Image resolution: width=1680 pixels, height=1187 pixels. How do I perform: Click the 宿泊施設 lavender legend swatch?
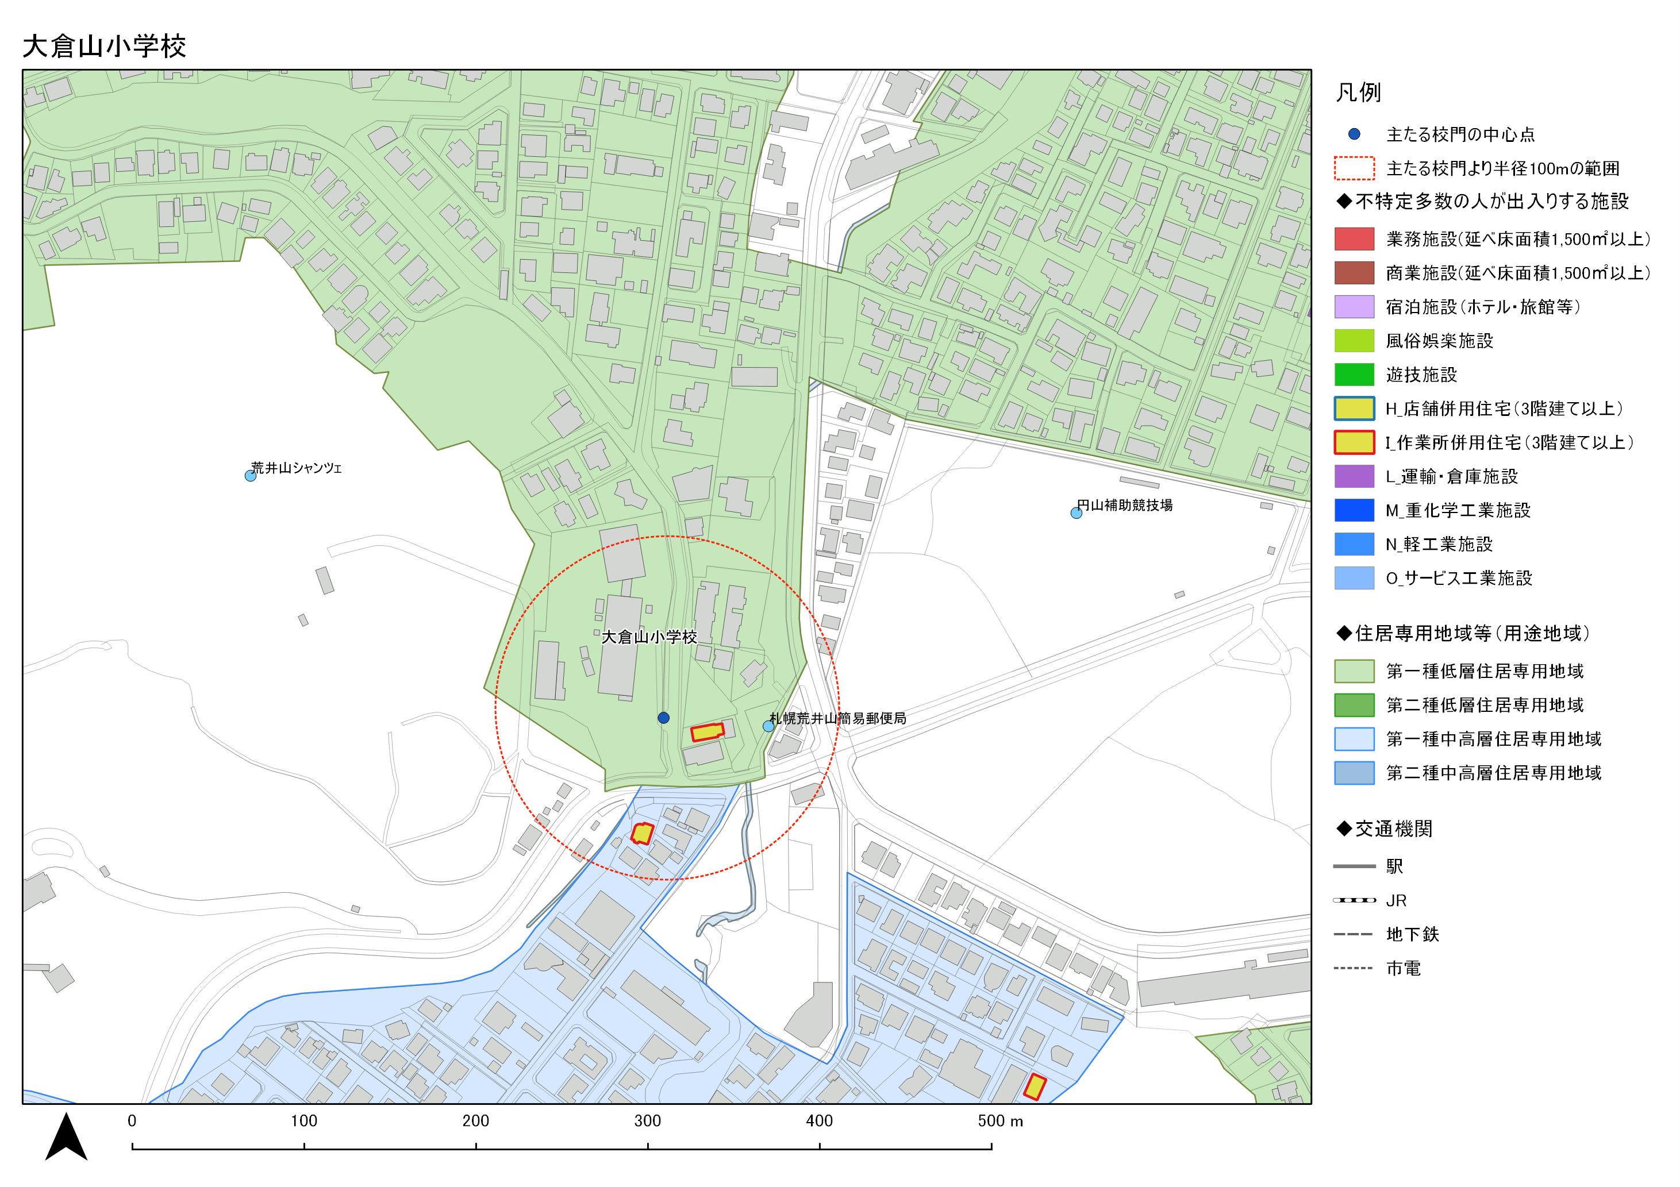pyautogui.click(x=1354, y=306)
